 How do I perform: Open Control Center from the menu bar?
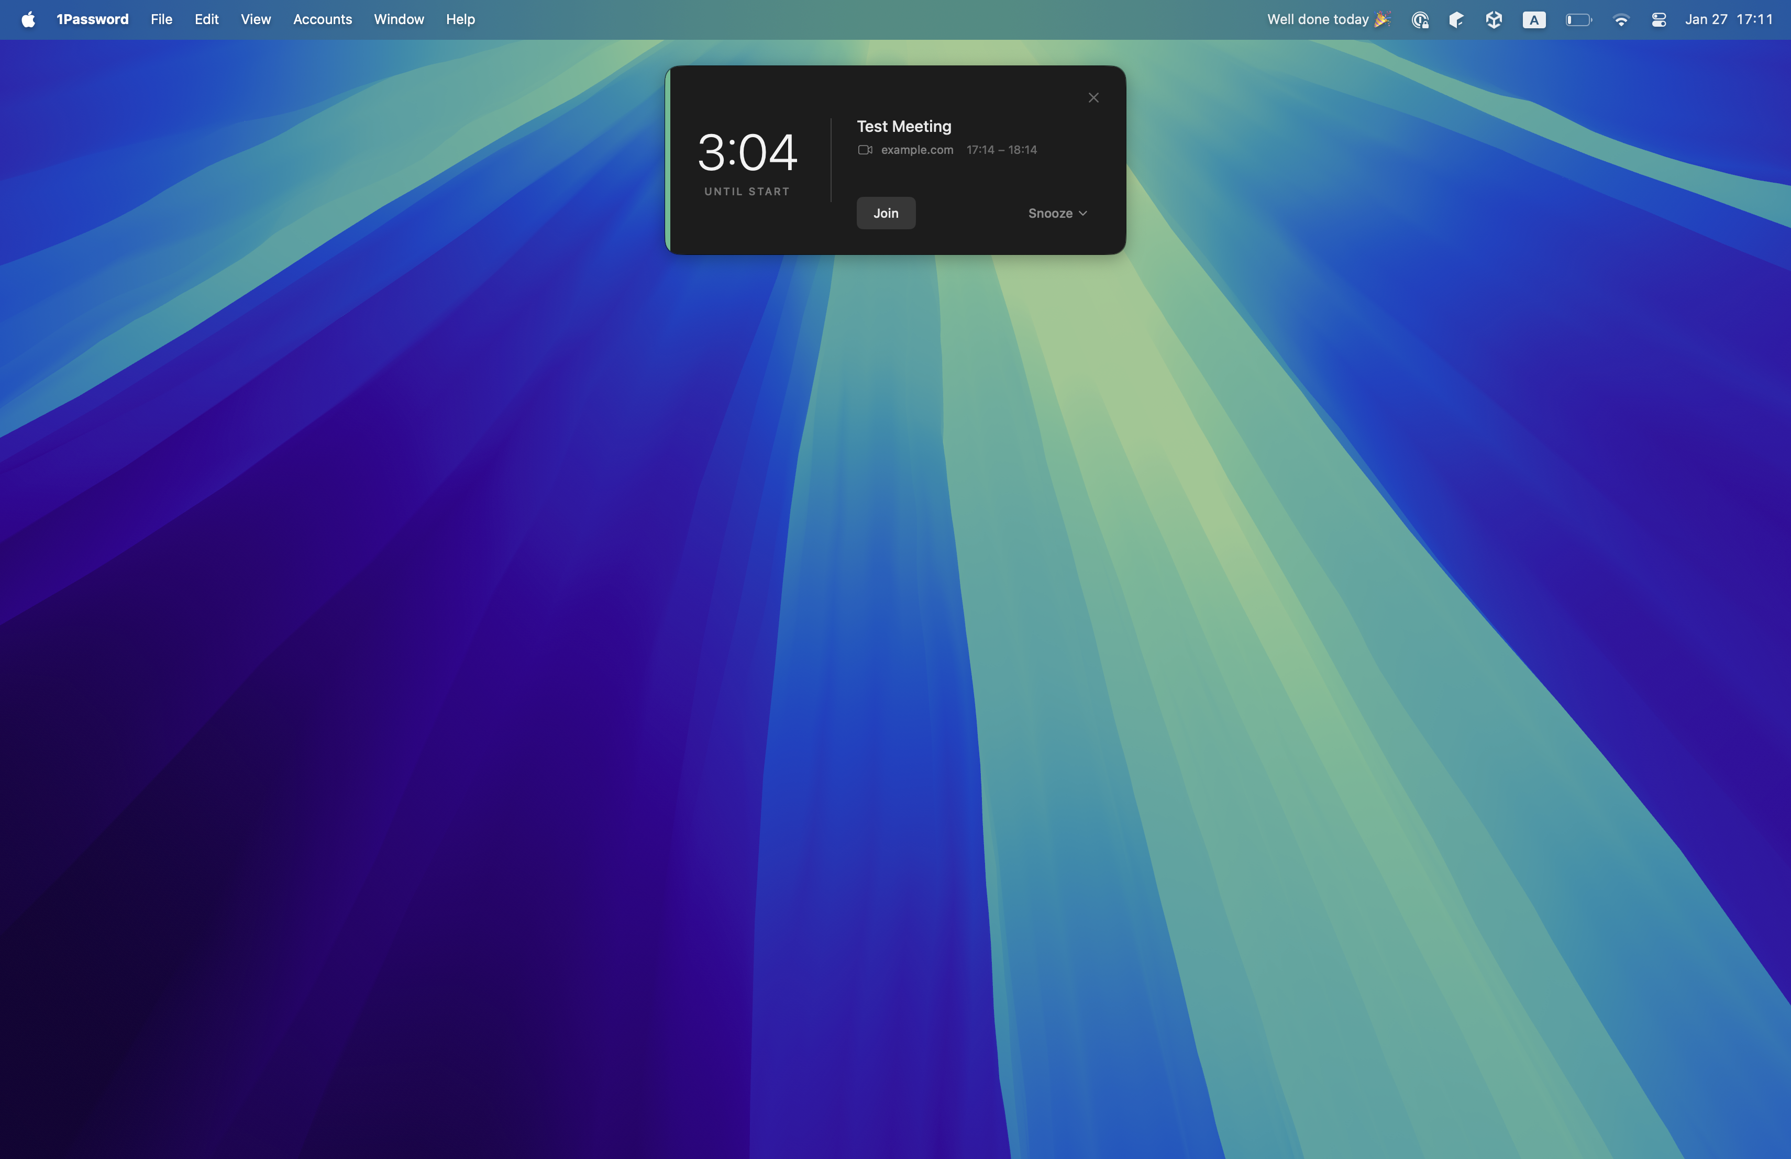1659,19
